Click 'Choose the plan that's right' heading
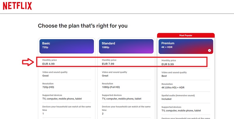The height and width of the screenshot is (119, 234). pyautogui.click(x=83, y=26)
